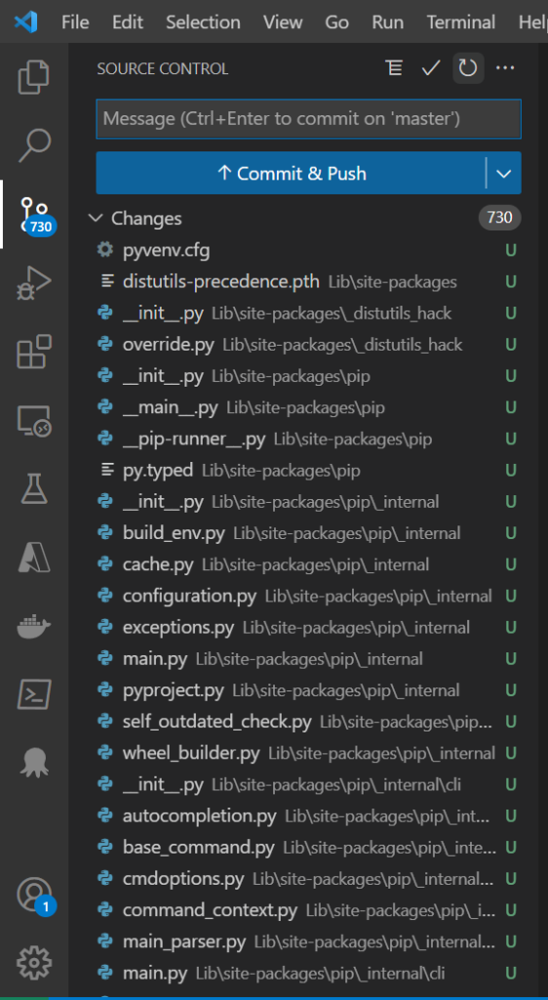Open the Search view icon
This screenshot has width=548, height=1000.
(x=34, y=146)
